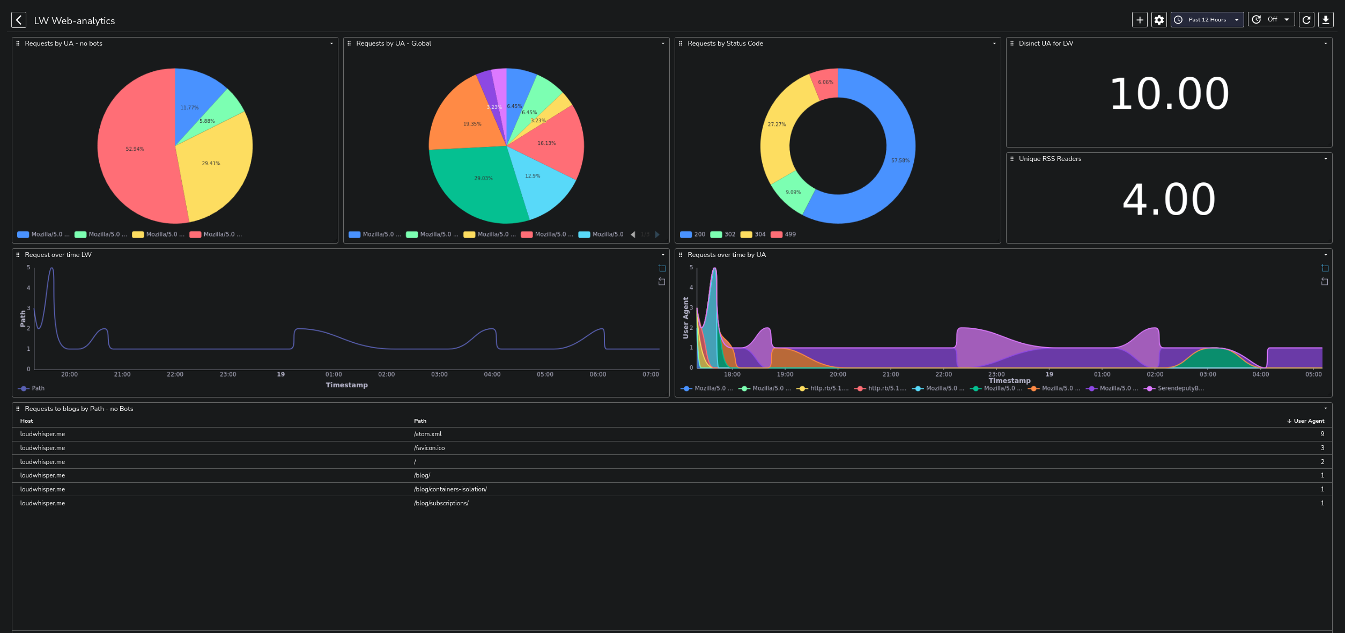Open the Past 12 Hours time range dropdown

pos(1207,20)
